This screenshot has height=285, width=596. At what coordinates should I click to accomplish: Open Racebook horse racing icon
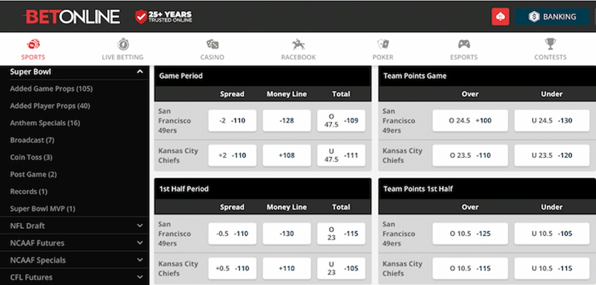tap(298, 45)
